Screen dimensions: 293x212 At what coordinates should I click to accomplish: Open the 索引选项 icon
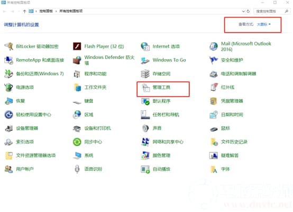pos(8,142)
